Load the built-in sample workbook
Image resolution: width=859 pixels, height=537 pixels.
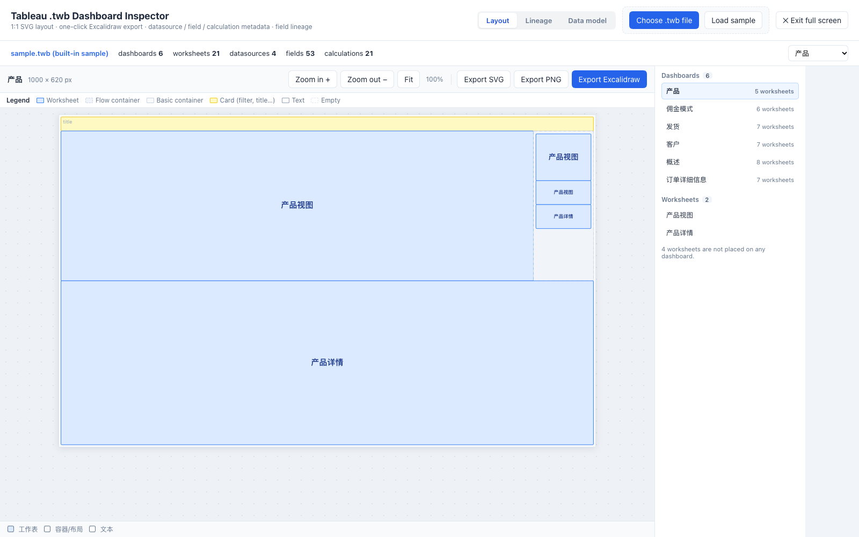pyautogui.click(x=733, y=20)
